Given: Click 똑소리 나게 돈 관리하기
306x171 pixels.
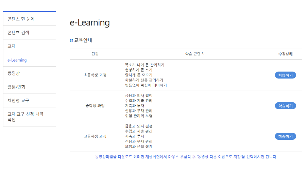Looking at the screenshot, I should [144, 65].
